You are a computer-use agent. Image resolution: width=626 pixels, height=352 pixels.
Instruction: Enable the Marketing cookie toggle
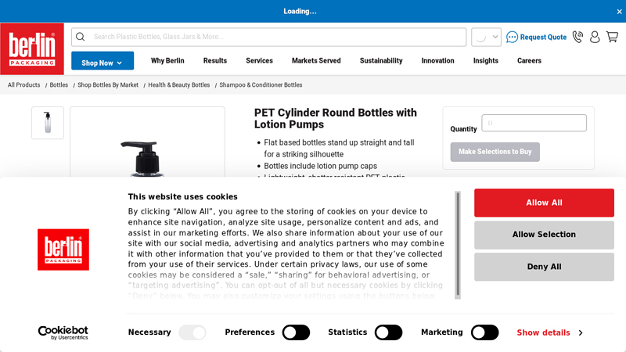[x=484, y=332]
